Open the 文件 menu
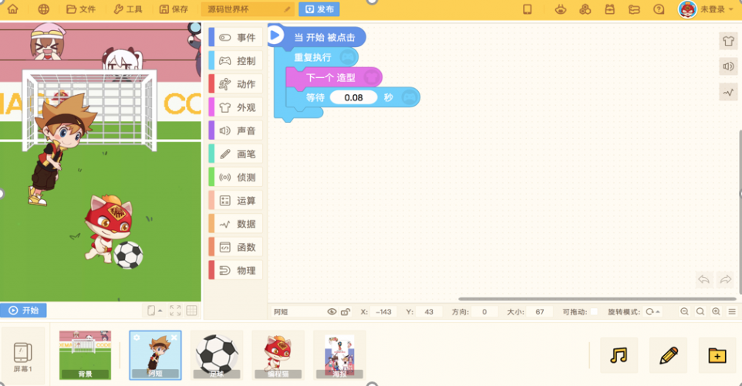The height and width of the screenshot is (386, 742). 81,9
